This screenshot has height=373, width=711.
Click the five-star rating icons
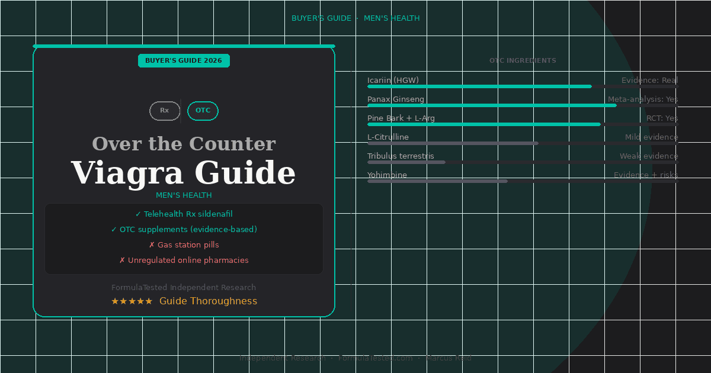coord(132,301)
